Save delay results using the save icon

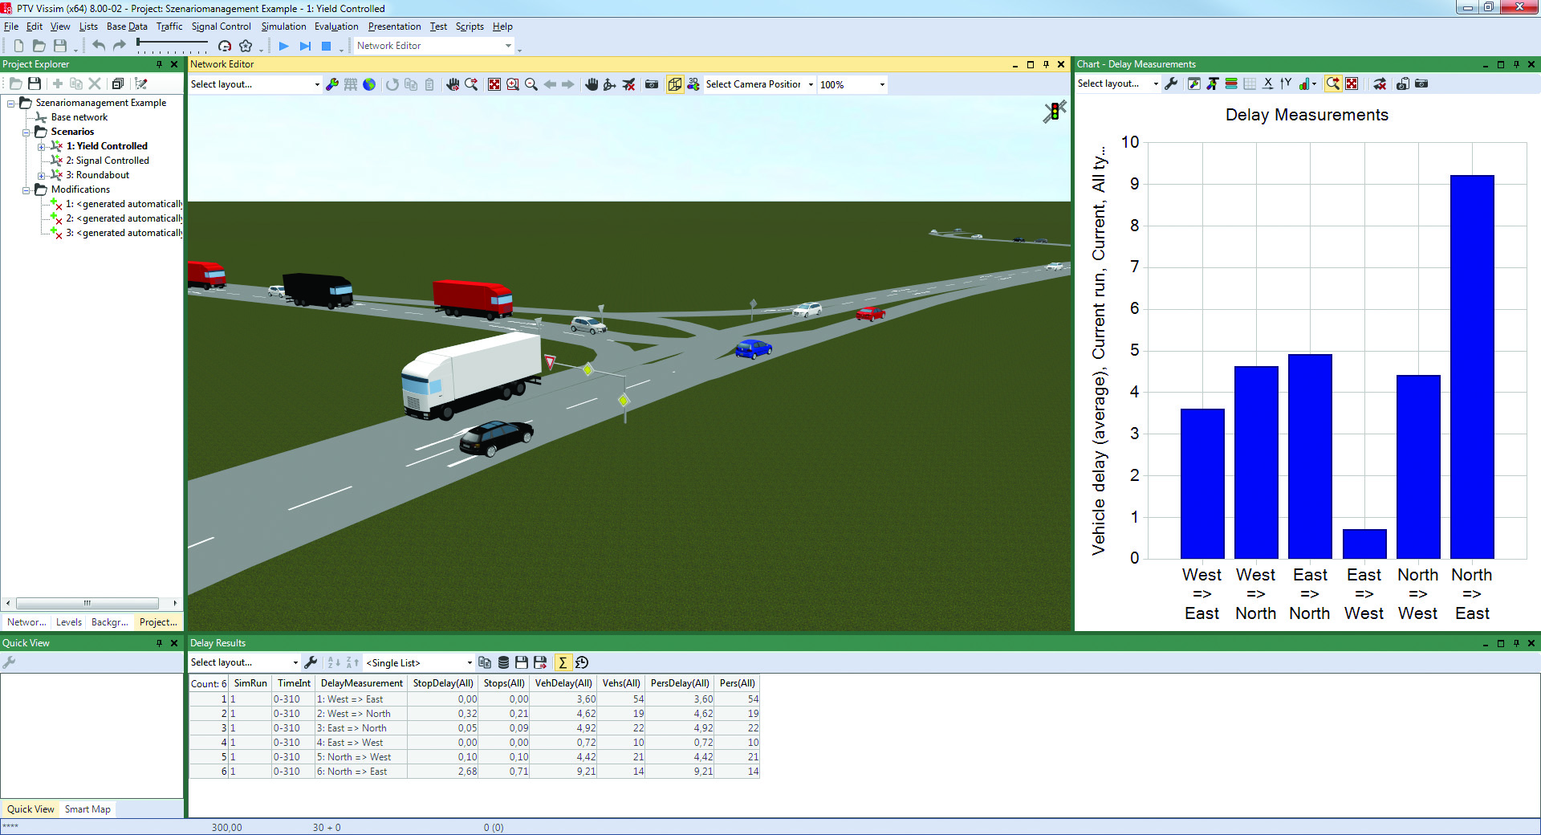tap(521, 662)
